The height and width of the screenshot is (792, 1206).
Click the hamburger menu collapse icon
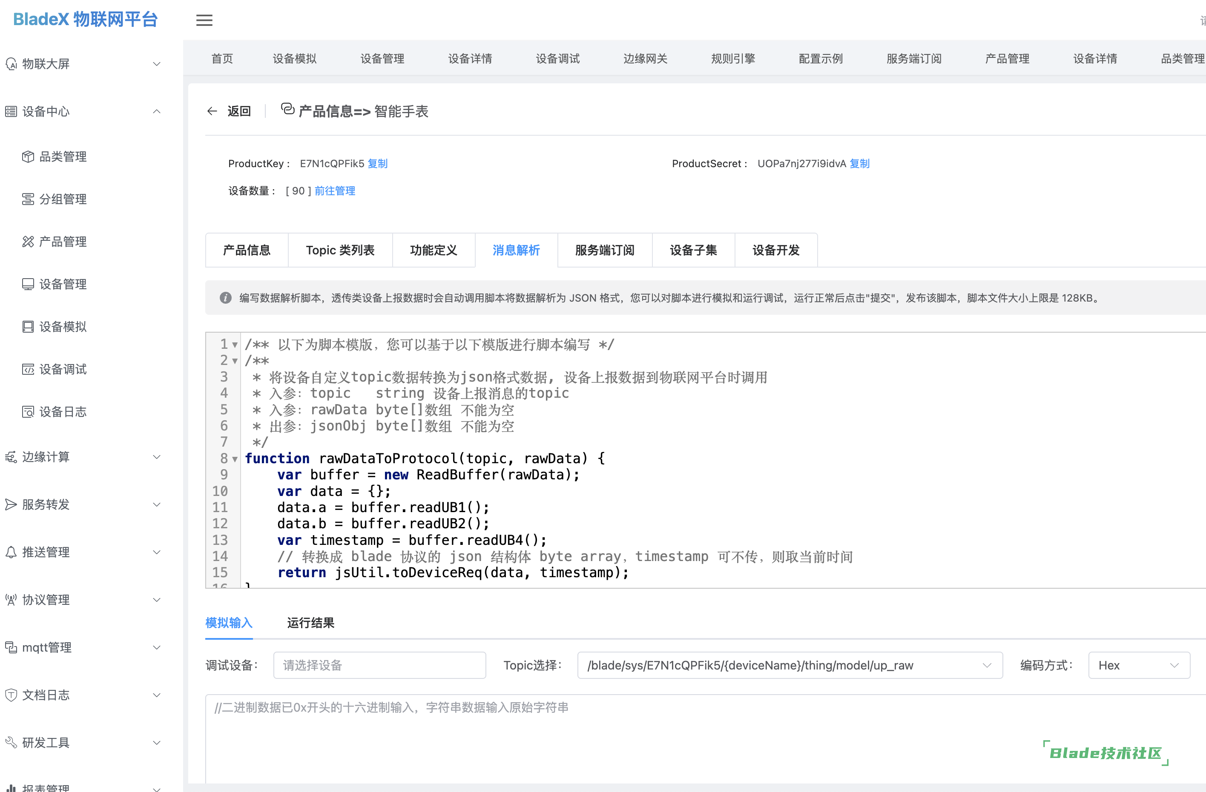[204, 20]
